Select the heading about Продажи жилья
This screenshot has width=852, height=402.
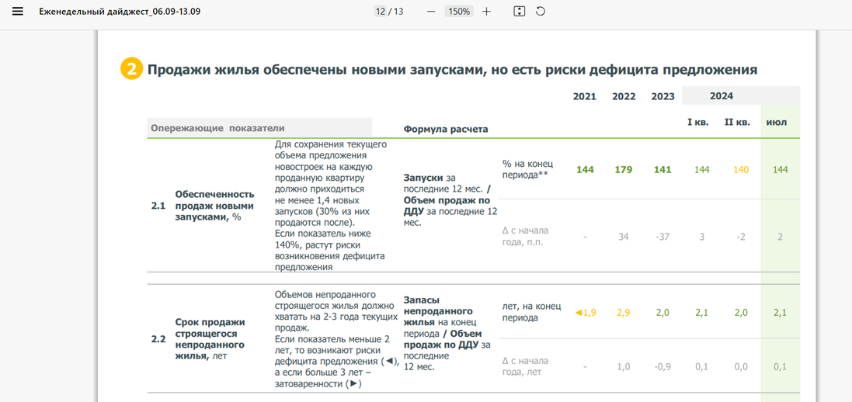coord(453,70)
